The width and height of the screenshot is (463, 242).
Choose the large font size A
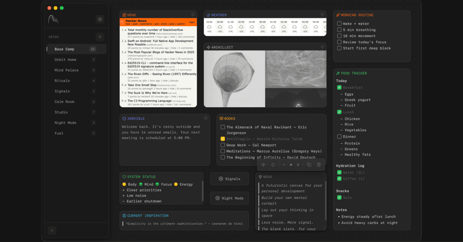click(298, 165)
